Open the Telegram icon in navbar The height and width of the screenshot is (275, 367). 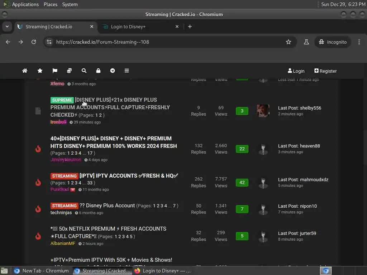click(x=113, y=71)
